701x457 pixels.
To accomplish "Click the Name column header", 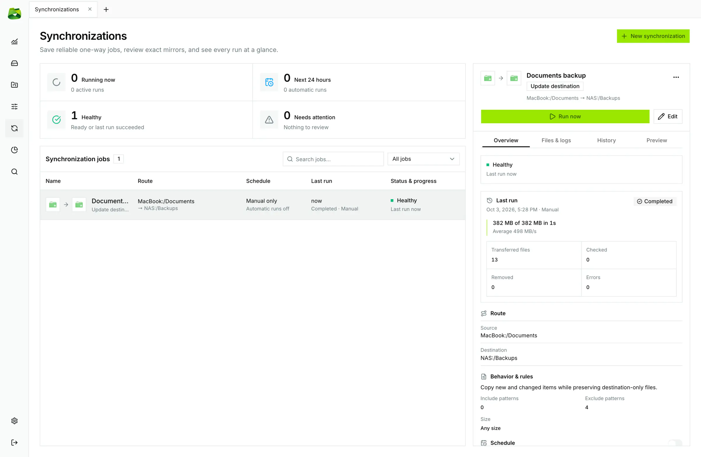I will click(53, 181).
